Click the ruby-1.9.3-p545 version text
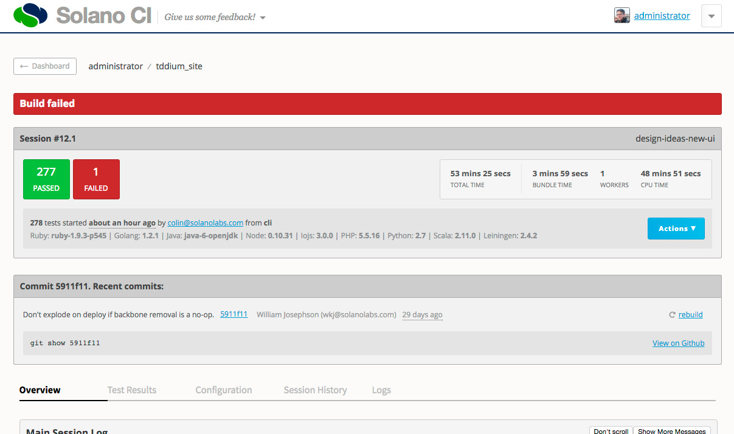Screen dimensions: 734x434 (x=80, y=235)
